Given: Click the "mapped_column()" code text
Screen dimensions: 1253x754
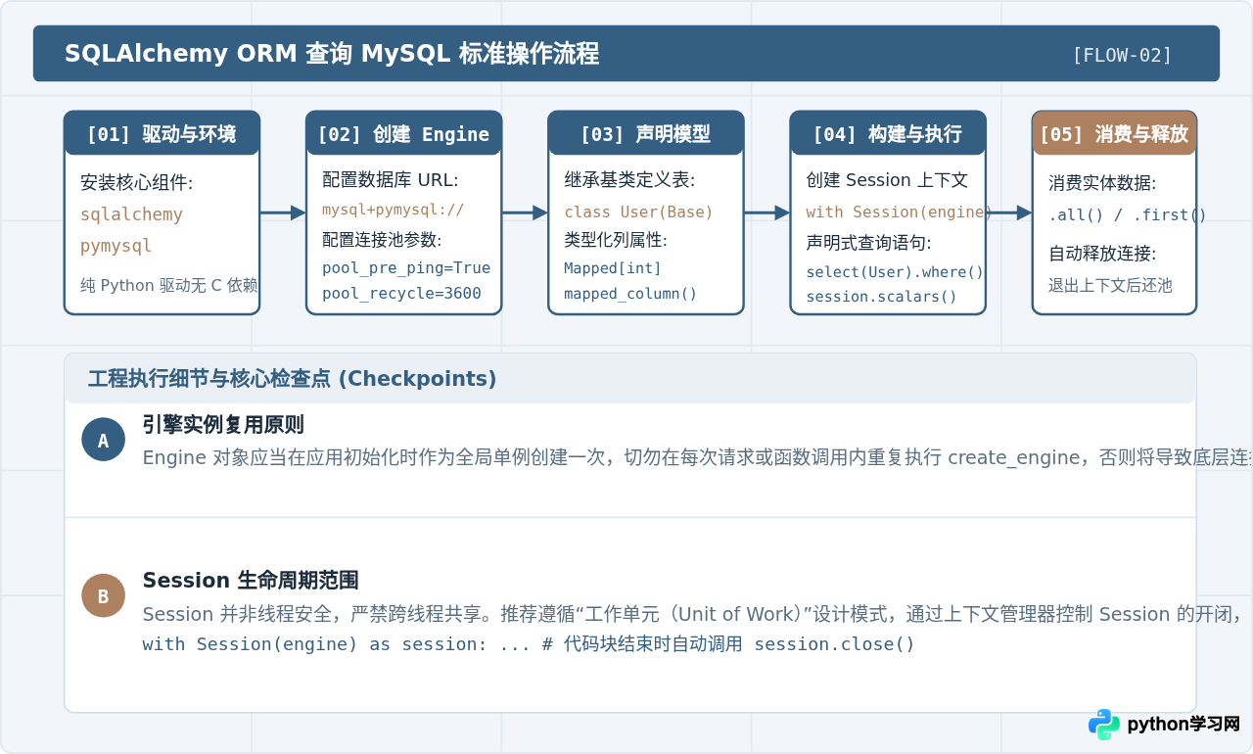Looking at the screenshot, I should [630, 294].
